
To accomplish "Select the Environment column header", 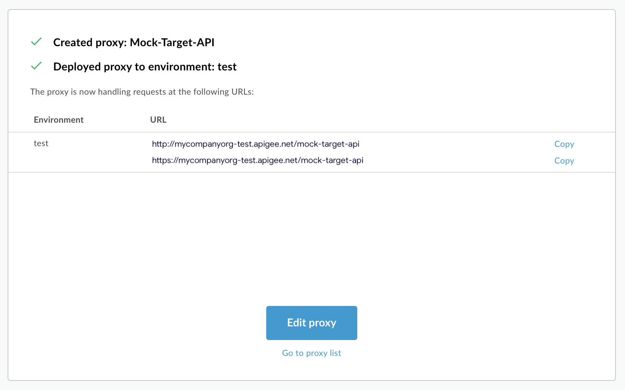I will click(x=58, y=120).
